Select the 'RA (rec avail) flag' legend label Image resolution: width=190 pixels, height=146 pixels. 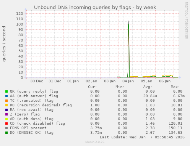[32, 110]
